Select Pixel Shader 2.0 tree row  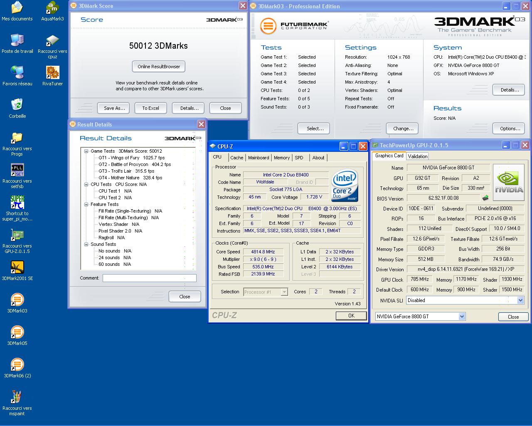(120, 231)
